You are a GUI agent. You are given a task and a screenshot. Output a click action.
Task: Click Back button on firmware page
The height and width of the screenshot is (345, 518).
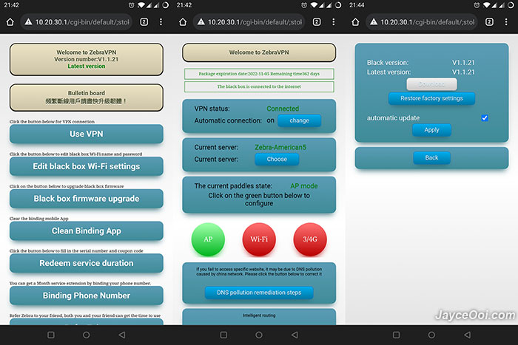(x=431, y=158)
